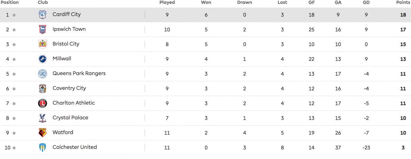Click the Bristol City crest icon
The width and height of the screenshot is (411, 159).
[42, 44]
